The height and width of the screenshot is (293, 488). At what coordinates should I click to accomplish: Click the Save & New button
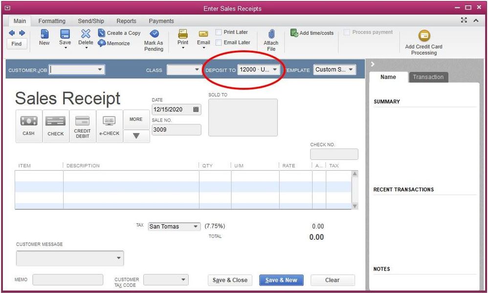(x=281, y=280)
